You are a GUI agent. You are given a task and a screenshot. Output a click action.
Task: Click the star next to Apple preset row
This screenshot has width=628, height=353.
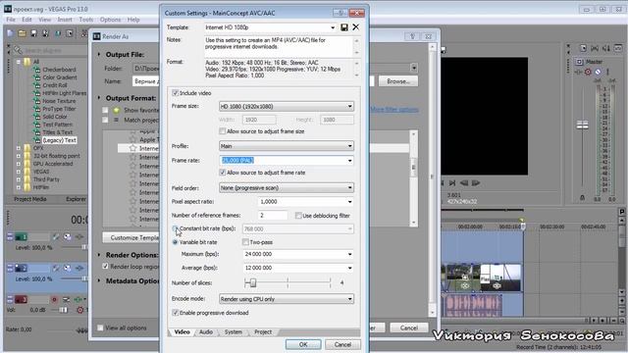pyautogui.click(x=133, y=139)
